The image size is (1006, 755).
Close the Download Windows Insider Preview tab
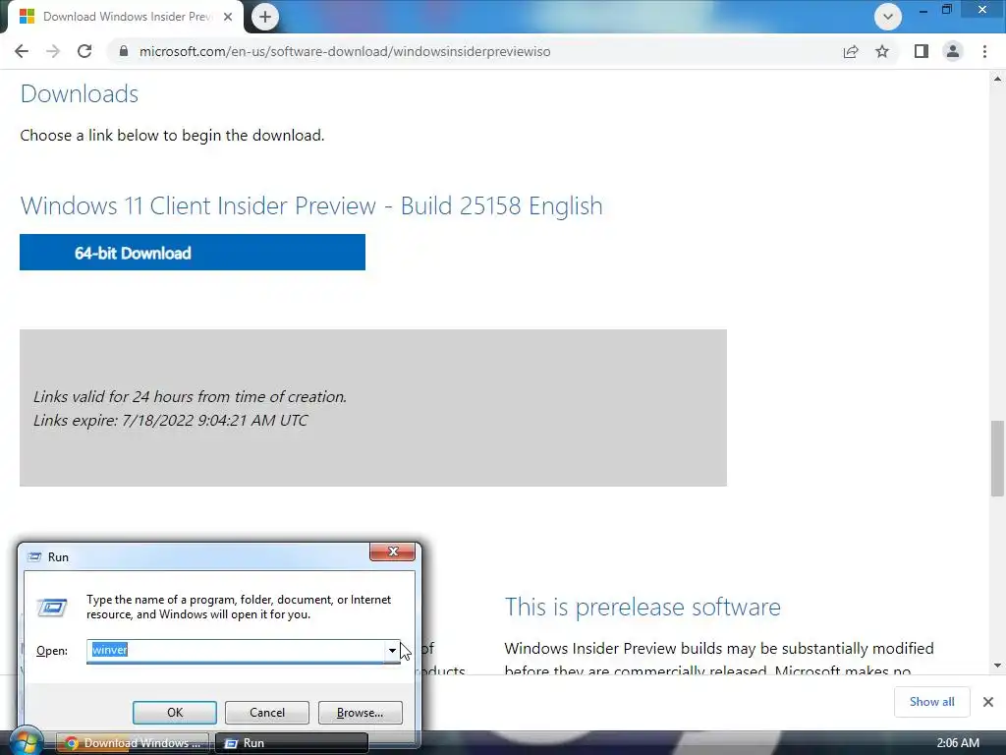coord(228,17)
